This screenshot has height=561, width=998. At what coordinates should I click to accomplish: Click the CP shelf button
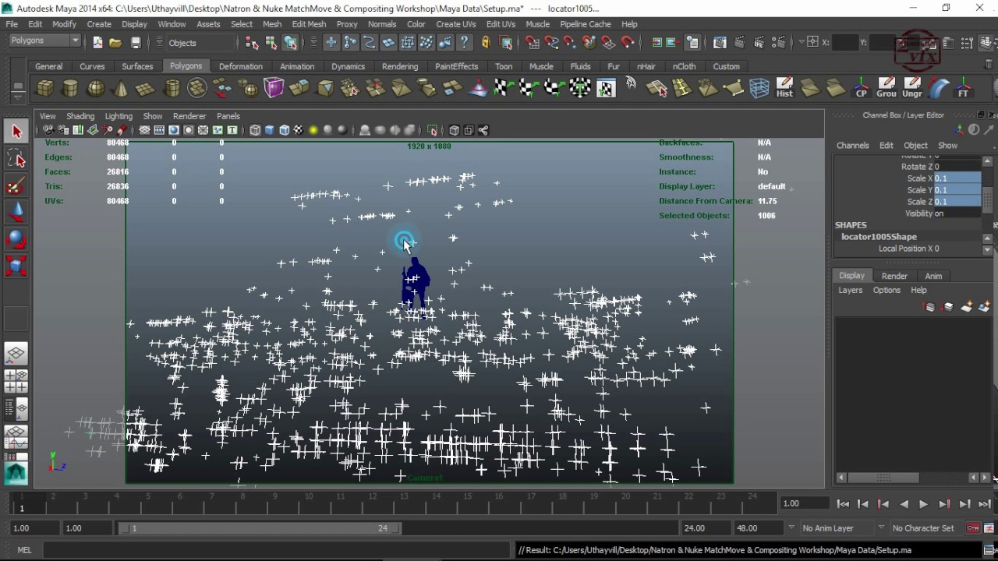(861, 88)
